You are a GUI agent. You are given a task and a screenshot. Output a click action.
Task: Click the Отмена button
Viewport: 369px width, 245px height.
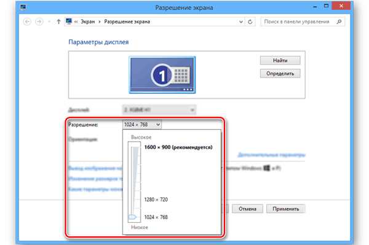(247, 209)
